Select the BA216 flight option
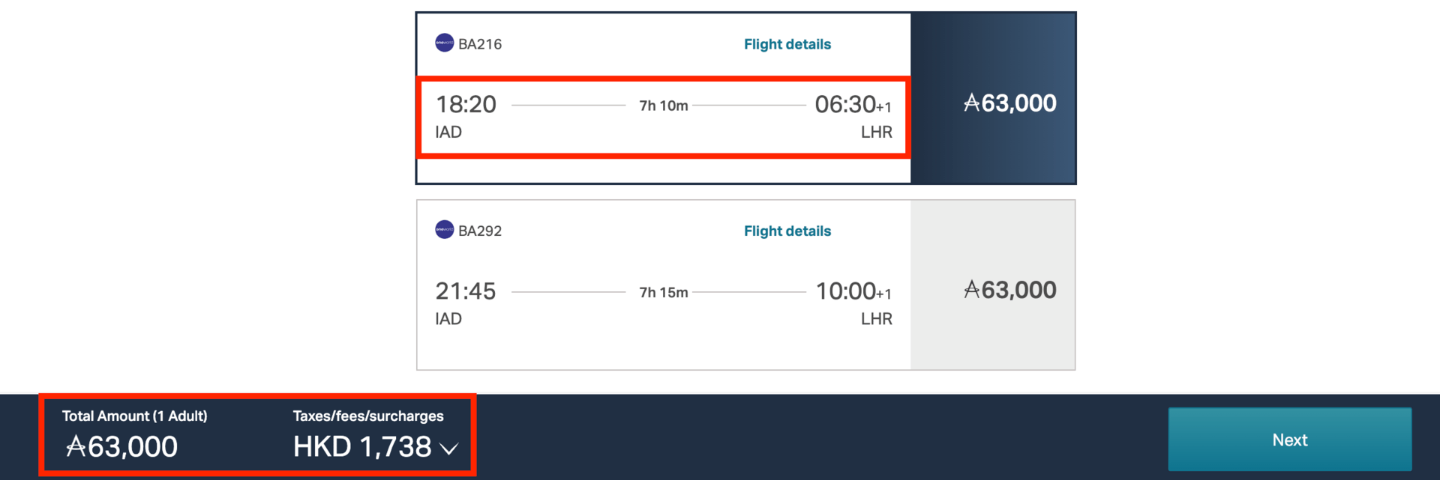 point(664,116)
